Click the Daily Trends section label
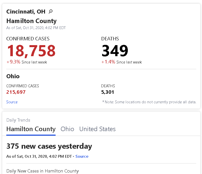202x174 pixels. (18, 120)
